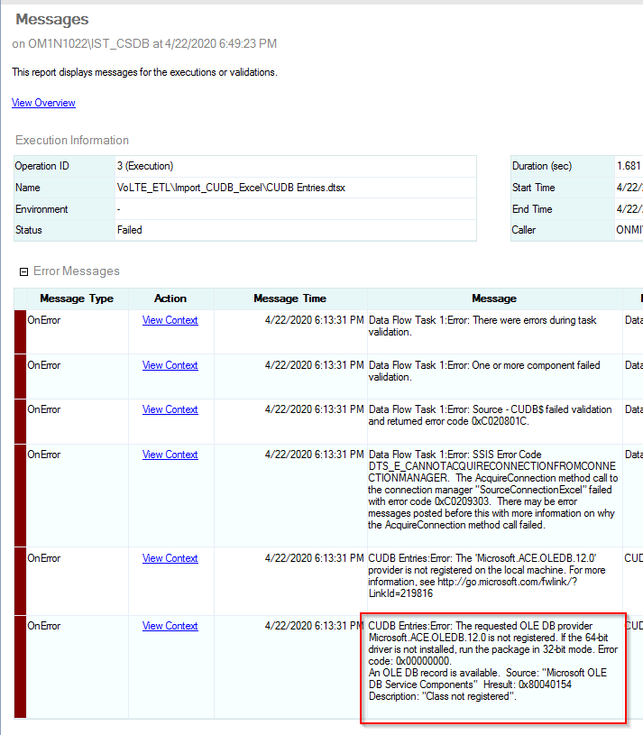Image resolution: width=643 pixels, height=735 pixels.
Task: Open View Context for 'provider is not registered on the local machine' row
Action: click(x=170, y=558)
